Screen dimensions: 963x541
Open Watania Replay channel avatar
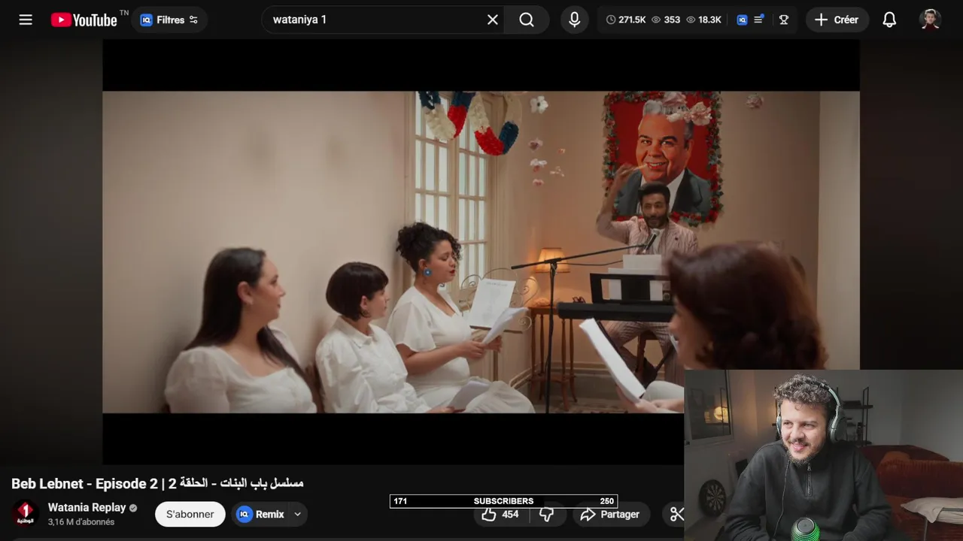coord(26,514)
